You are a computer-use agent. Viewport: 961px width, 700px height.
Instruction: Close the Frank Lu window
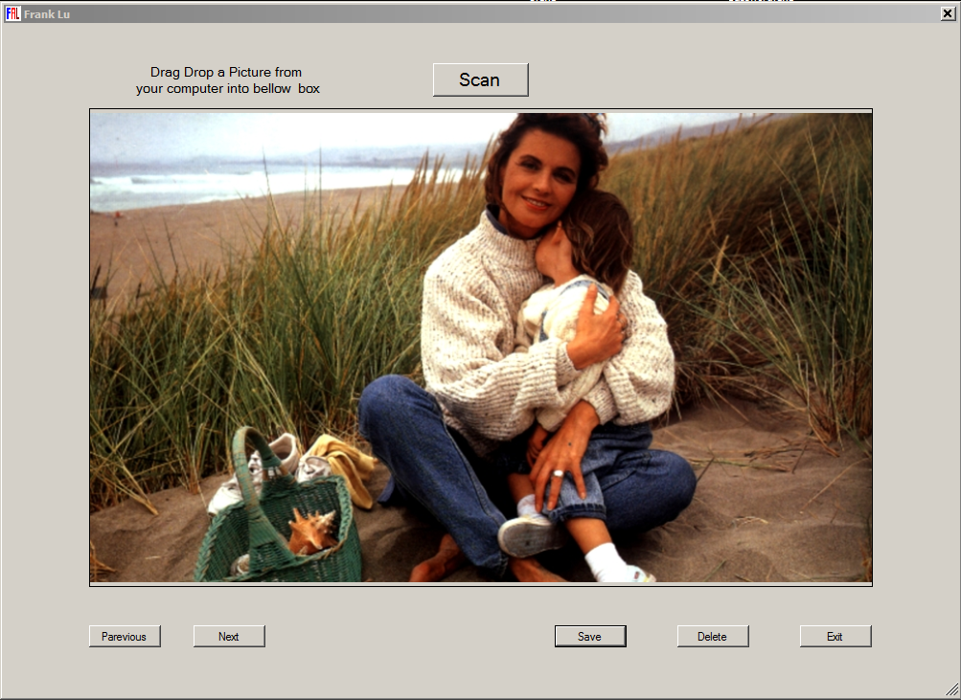tap(948, 14)
